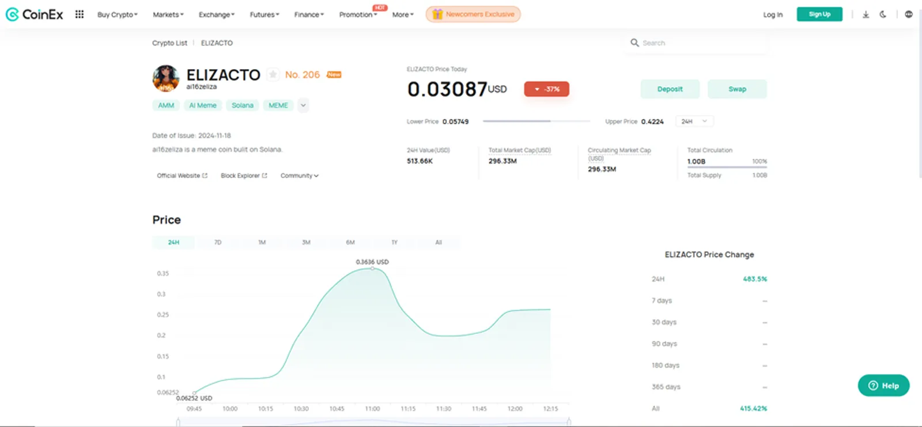922x427 pixels.
Task: Click the Deposit button
Action: coord(670,89)
